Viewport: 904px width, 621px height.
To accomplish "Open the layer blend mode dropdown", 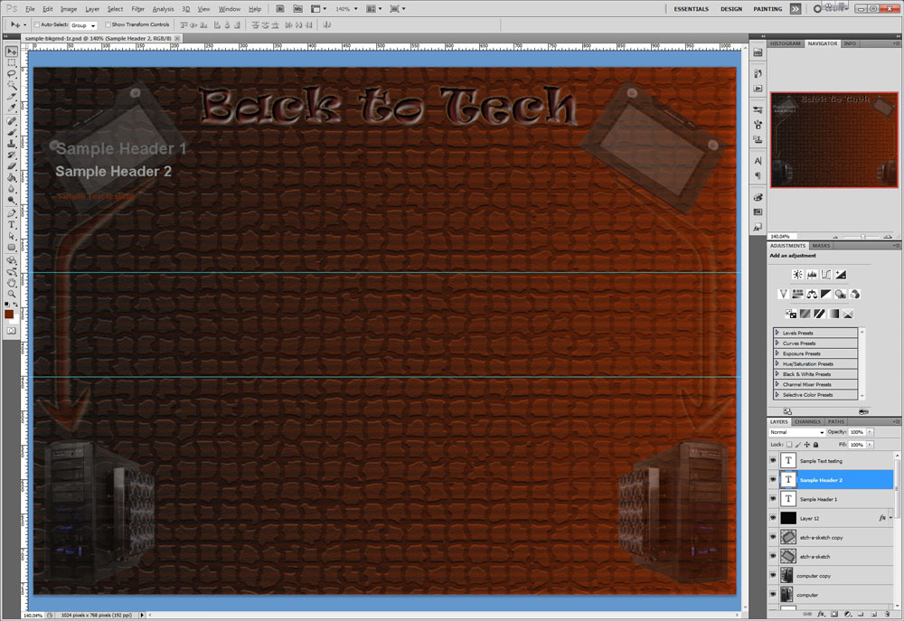I will [x=796, y=432].
